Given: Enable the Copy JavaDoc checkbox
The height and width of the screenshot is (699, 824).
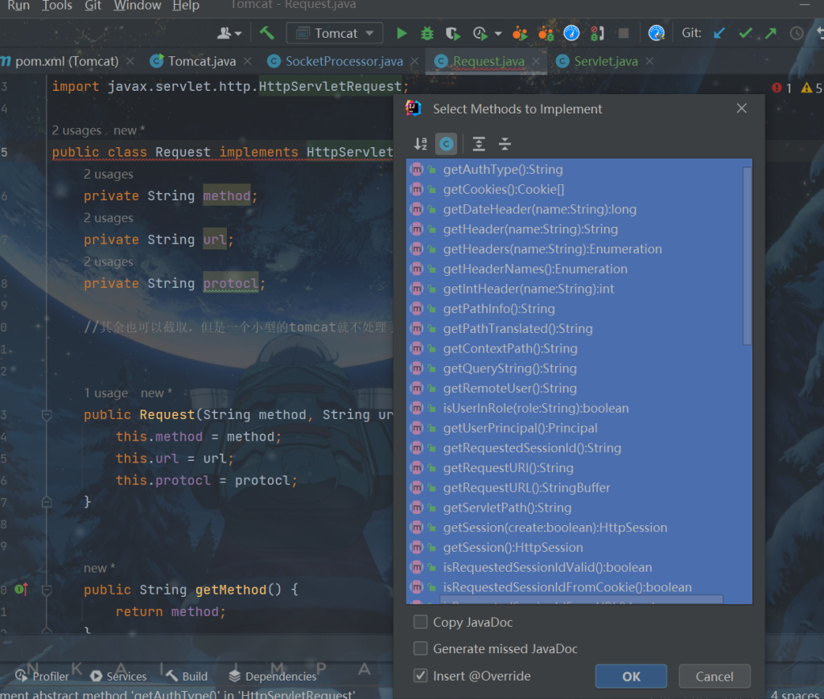Looking at the screenshot, I should (420, 622).
